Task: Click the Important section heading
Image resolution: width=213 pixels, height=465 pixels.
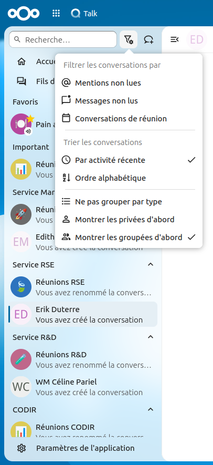Action: (31, 147)
